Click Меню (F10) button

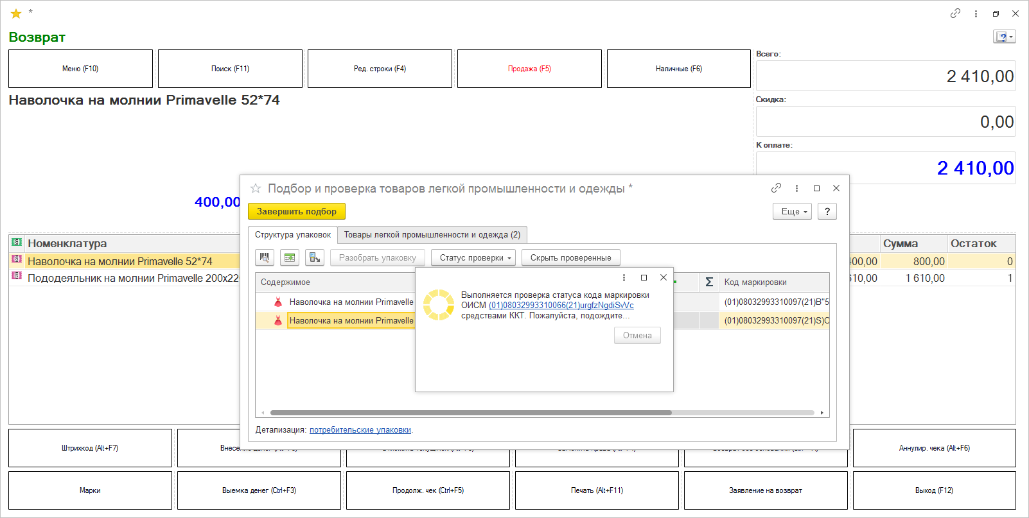tap(80, 69)
